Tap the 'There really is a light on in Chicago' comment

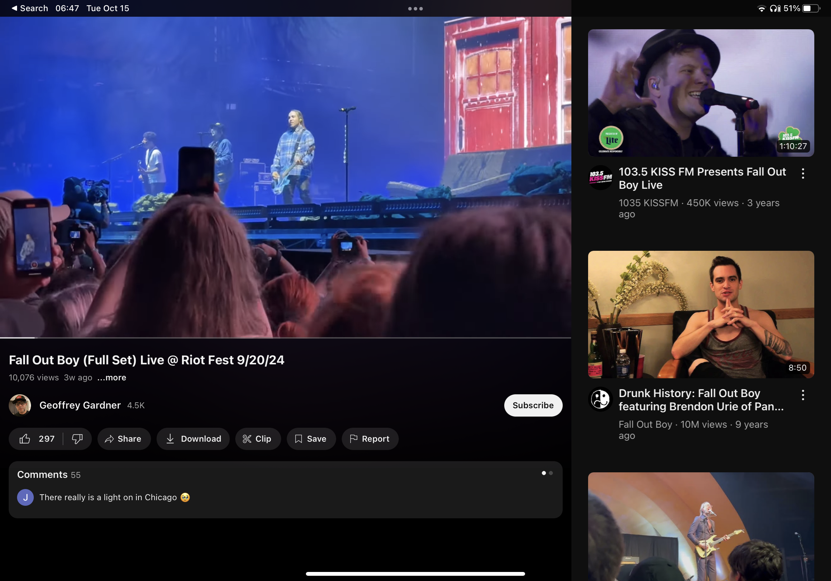[114, 497]
